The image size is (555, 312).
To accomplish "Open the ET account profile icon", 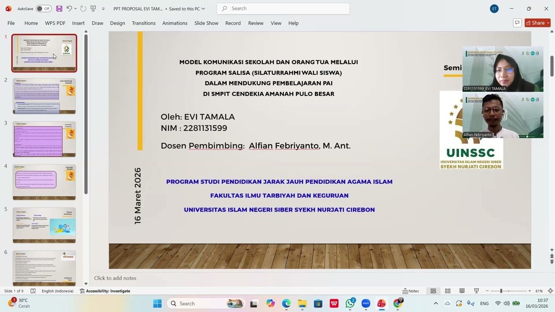I will pyautogui.click(x=494, y=9).
